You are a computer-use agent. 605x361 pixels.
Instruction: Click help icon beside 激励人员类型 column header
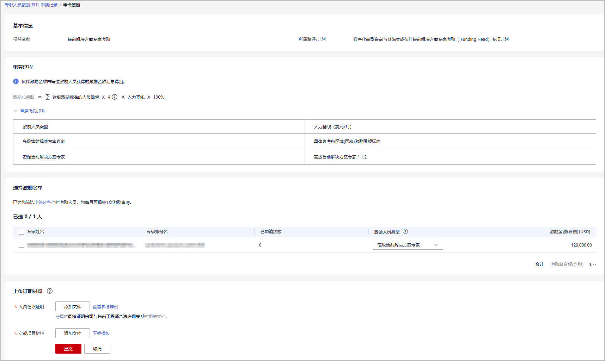point(405,231)
